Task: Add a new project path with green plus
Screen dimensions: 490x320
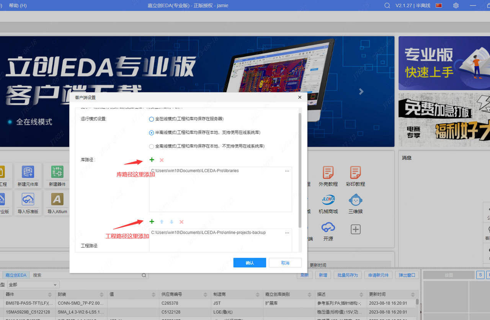Action: (152, 222)
